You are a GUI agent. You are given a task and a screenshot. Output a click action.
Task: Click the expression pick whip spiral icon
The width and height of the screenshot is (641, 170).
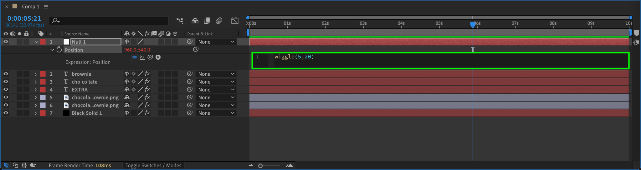[150, 57]
